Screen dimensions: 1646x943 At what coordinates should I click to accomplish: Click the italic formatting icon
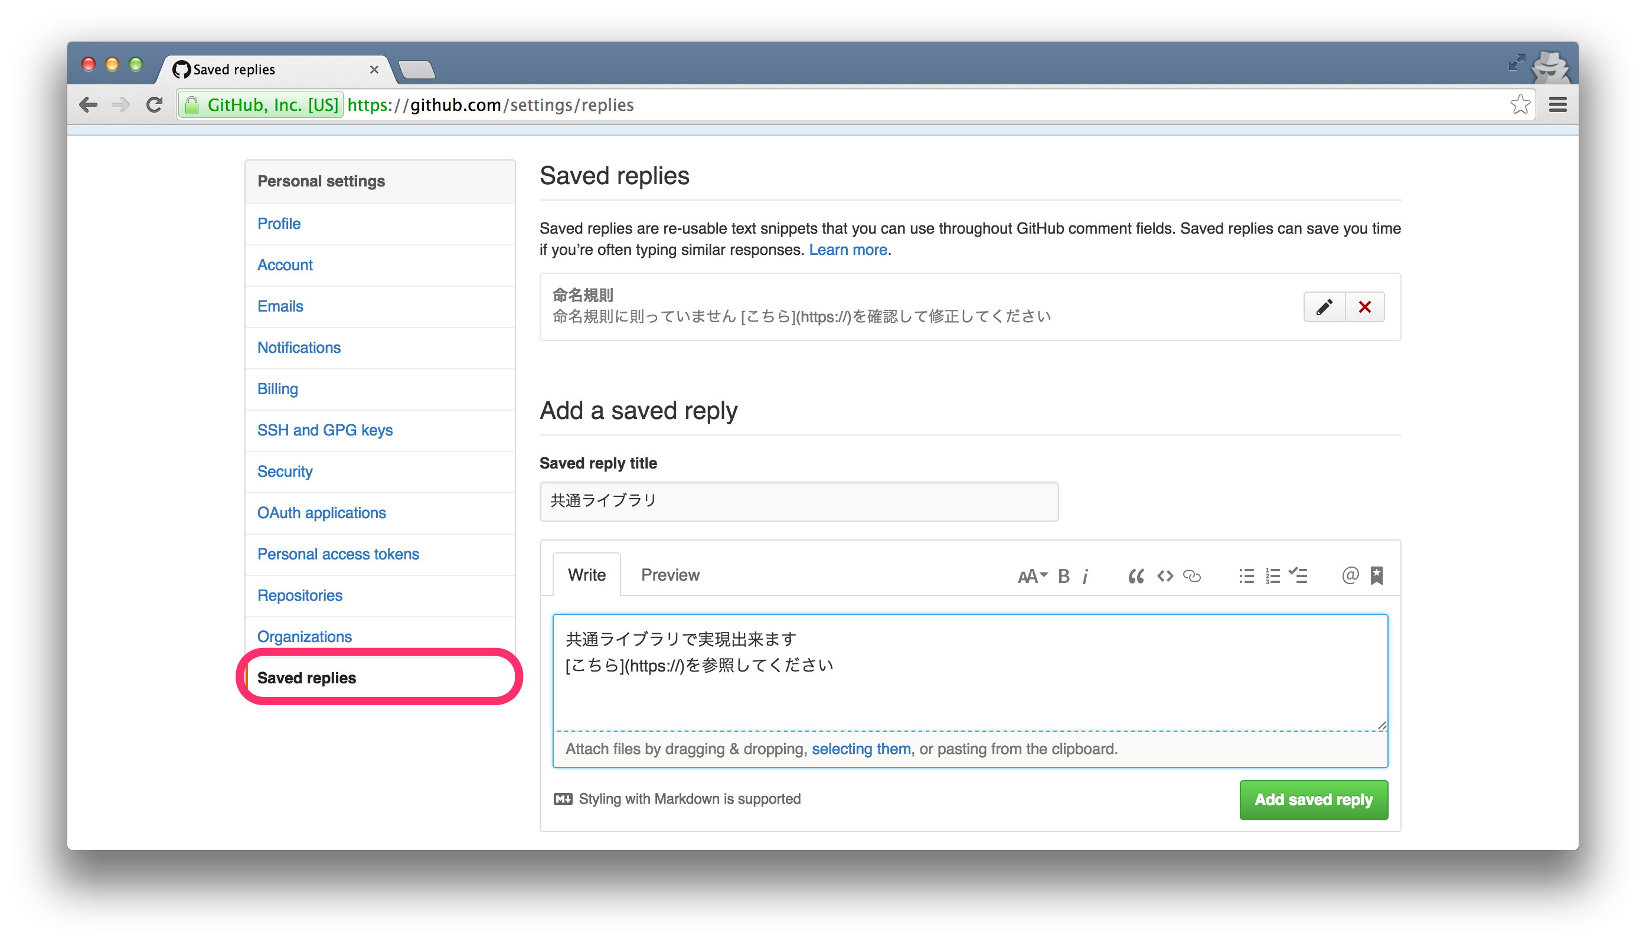pos(1085,576)
